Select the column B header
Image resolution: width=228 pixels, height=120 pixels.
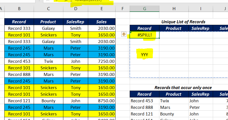(x=19, y=9)
